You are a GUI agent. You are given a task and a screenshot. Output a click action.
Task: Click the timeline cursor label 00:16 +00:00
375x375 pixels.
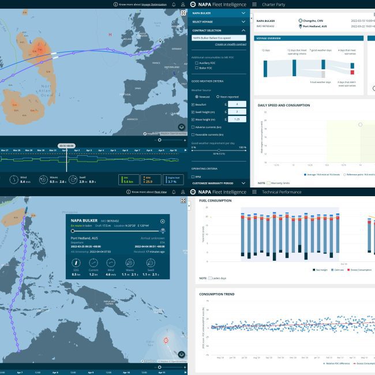pyautogui.click(x=66, y=145)
